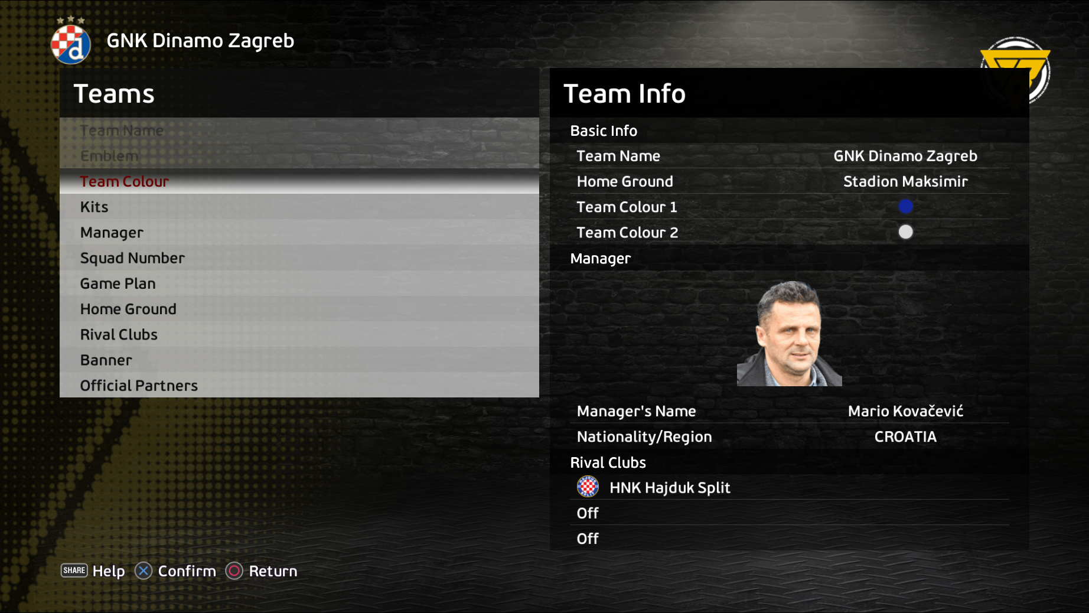The width and height of the screenshot is (1089, 613).
Task: Open the Rival Clubs entry
Action: tap(299, 334)
